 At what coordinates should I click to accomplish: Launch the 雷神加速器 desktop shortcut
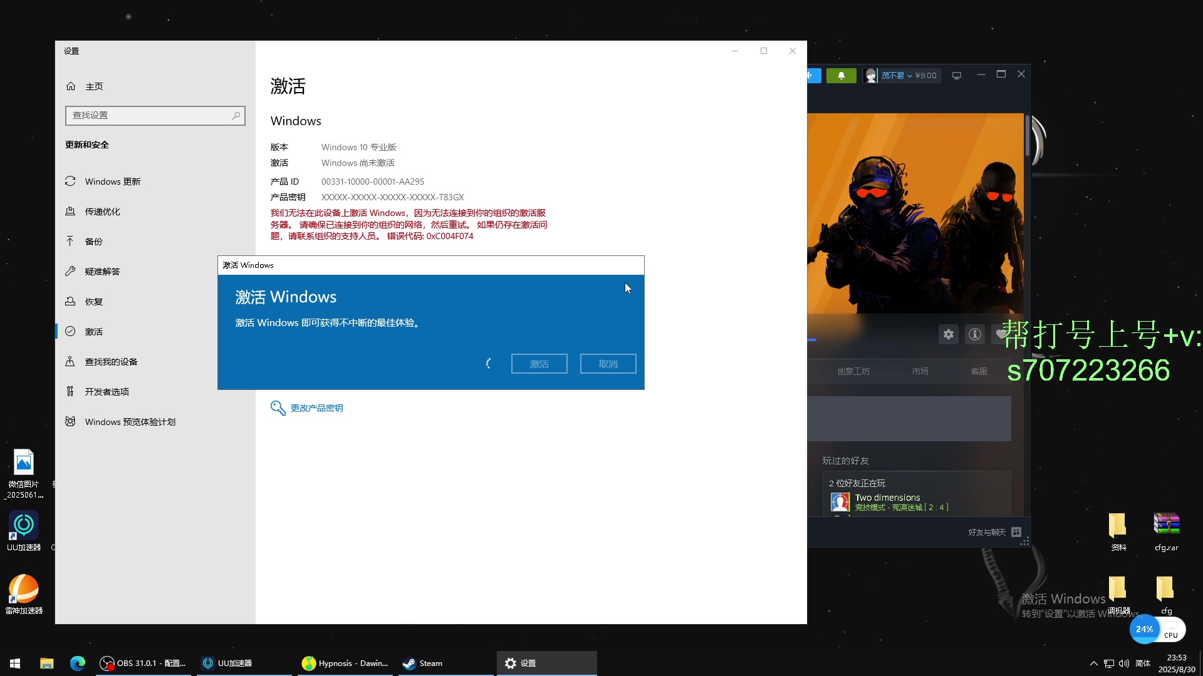(24, 594)
